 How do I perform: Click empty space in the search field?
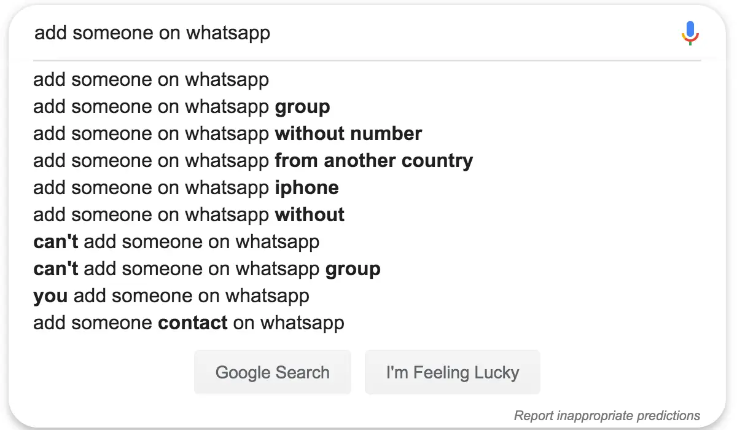(x=467, y=33)
